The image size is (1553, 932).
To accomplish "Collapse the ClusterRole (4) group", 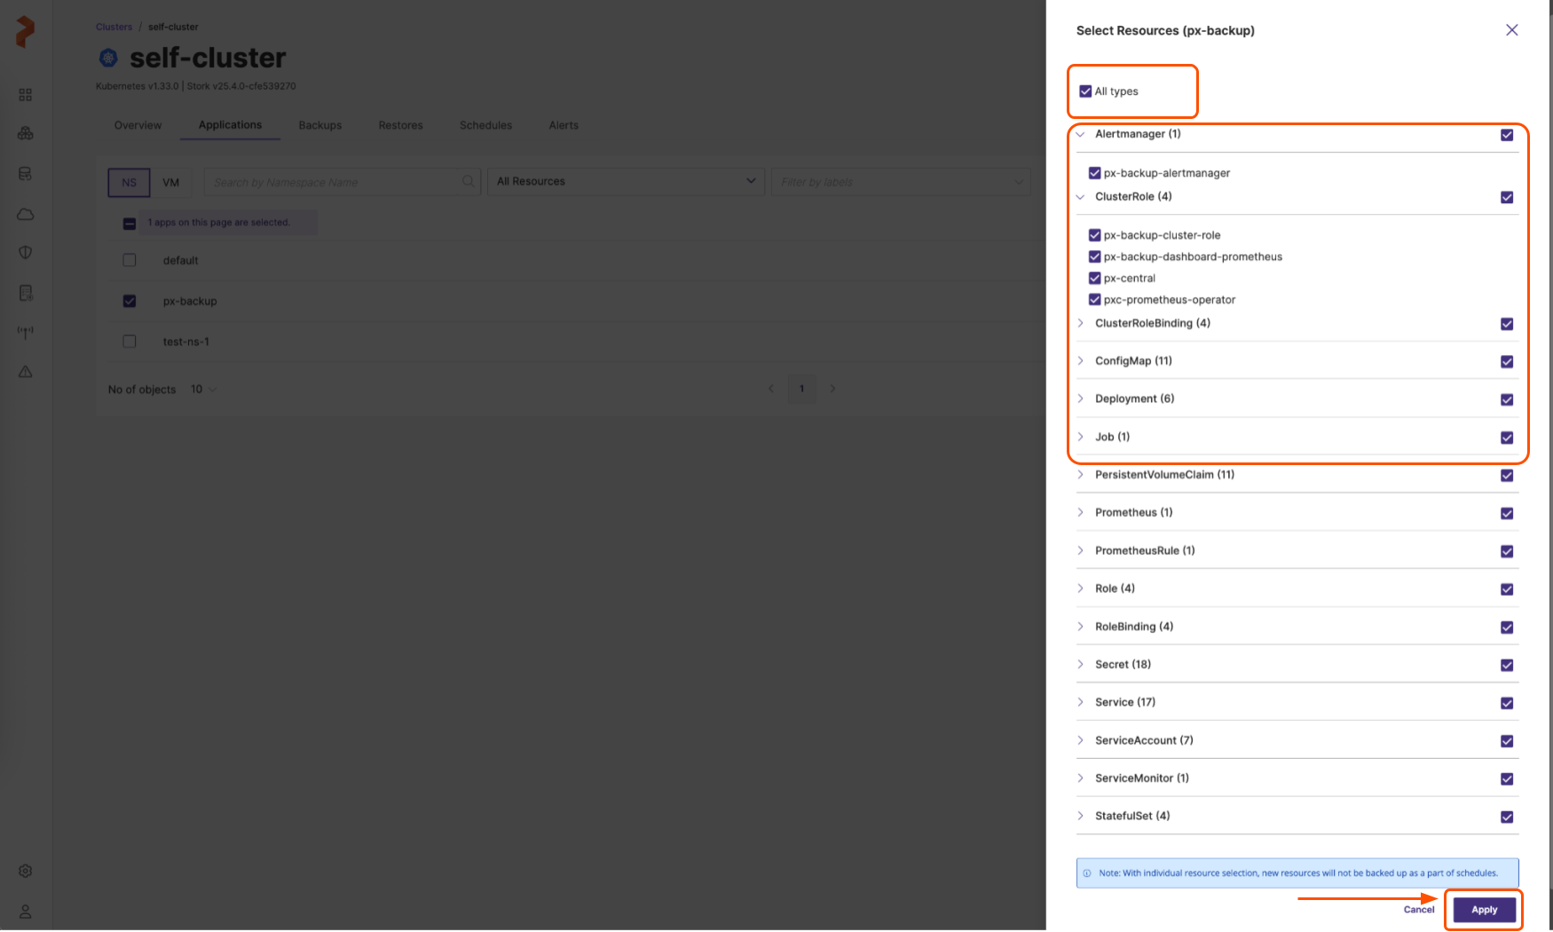I will pyautogui.click(x=1081, y=197).
